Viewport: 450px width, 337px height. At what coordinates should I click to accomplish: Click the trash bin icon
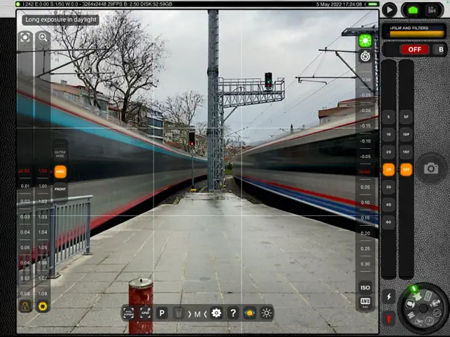click(x=178, y=313)
